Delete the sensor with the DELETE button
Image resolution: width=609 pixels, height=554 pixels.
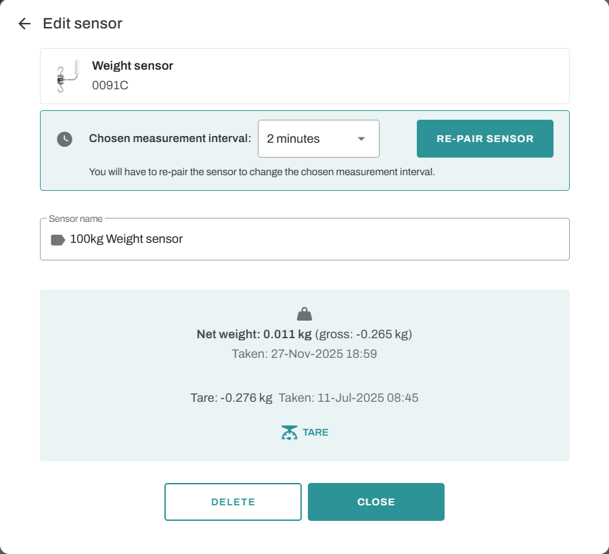pos(233,502)
